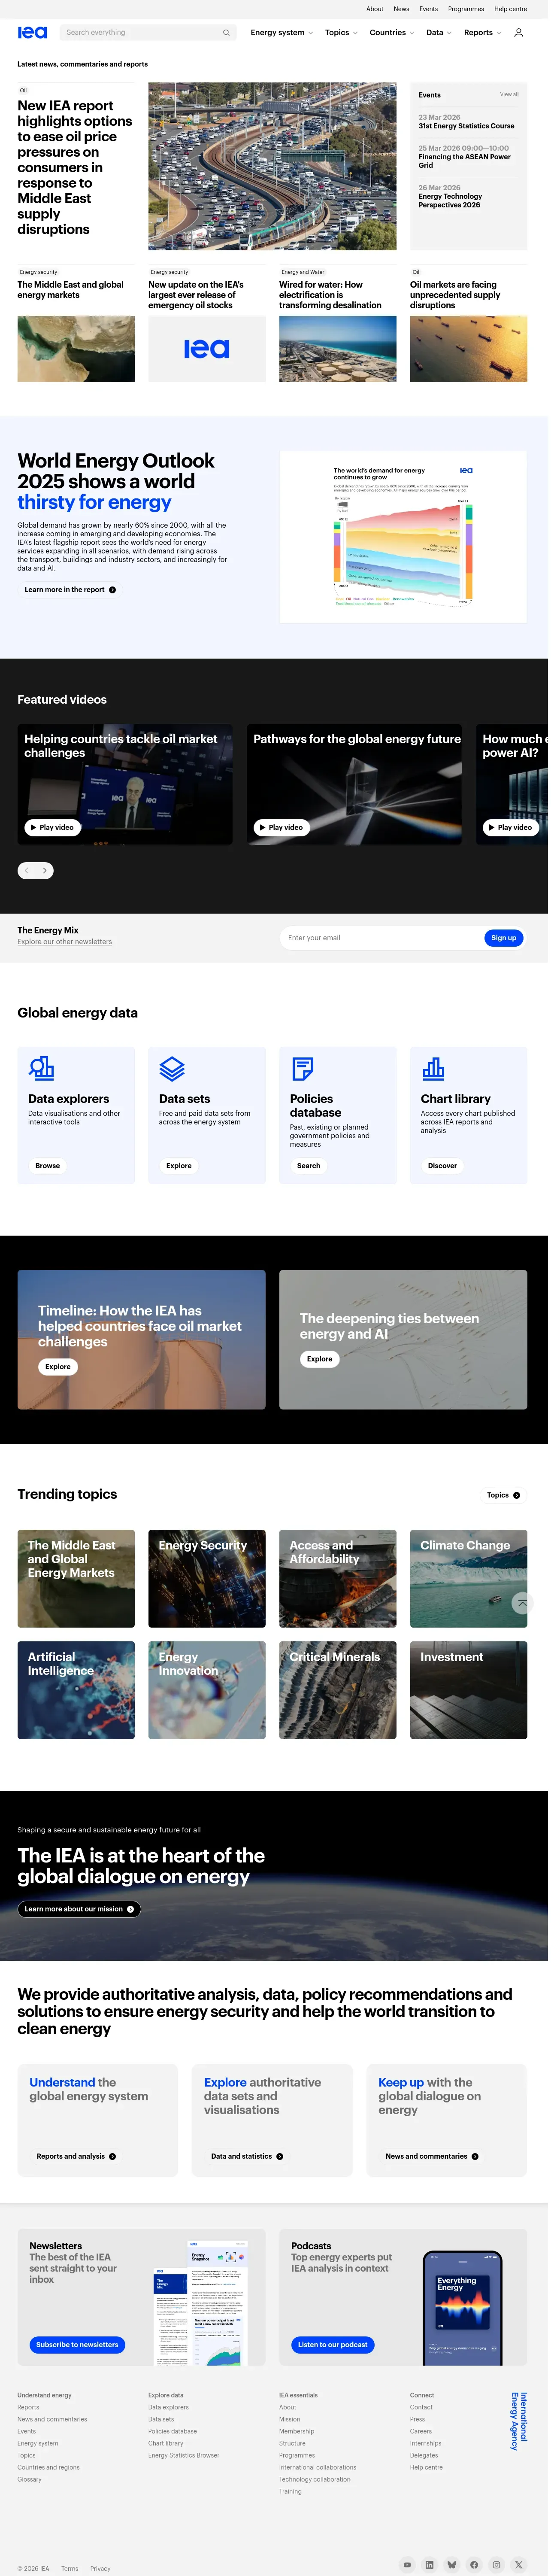This screenshot has width=551, height=2576.
Task: Click the search magnifier icon
Action: coord(227,33)
